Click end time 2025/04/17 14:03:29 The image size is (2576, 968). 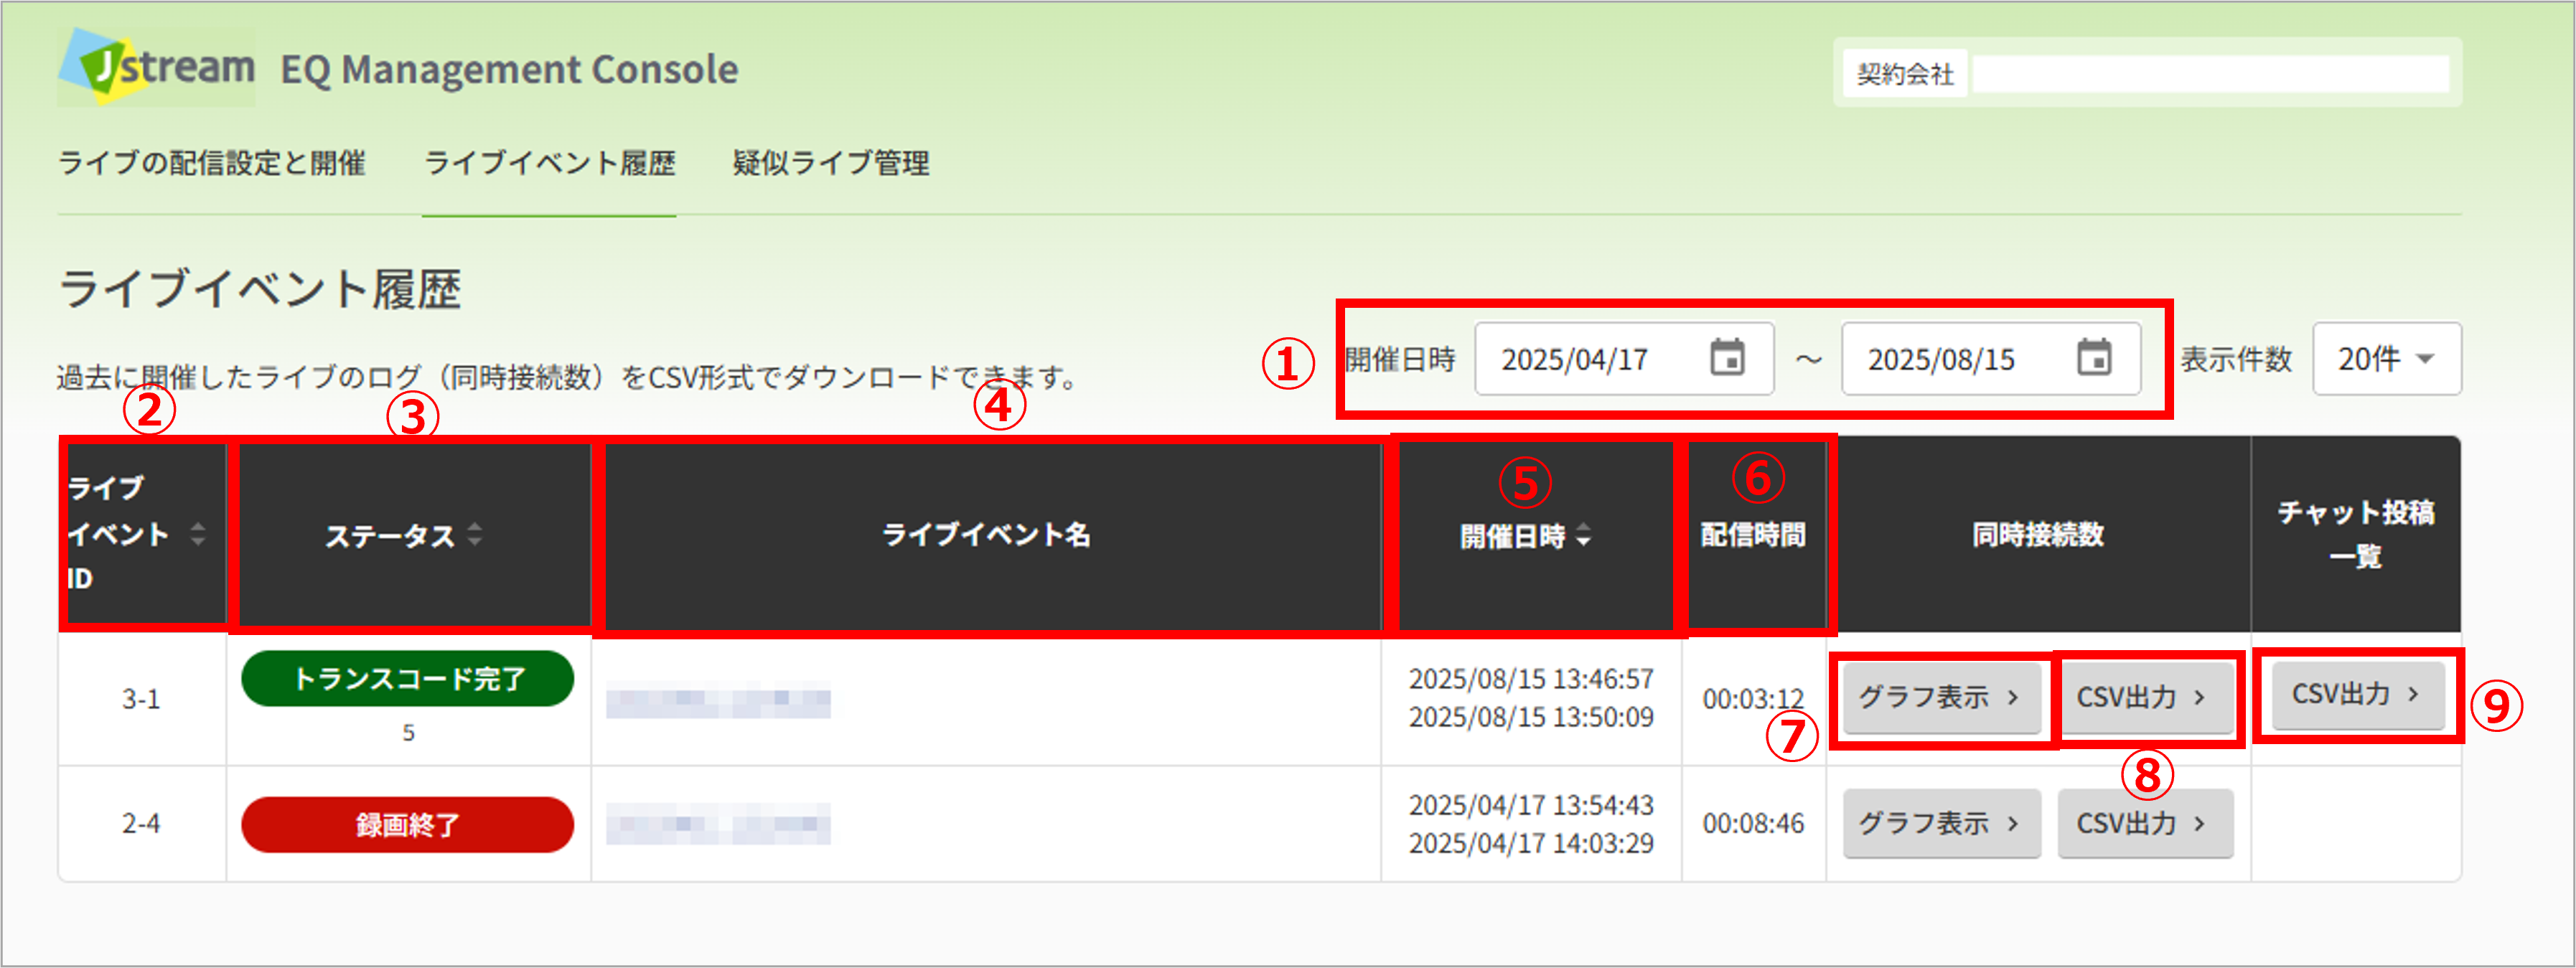[x=1531, y=843]
